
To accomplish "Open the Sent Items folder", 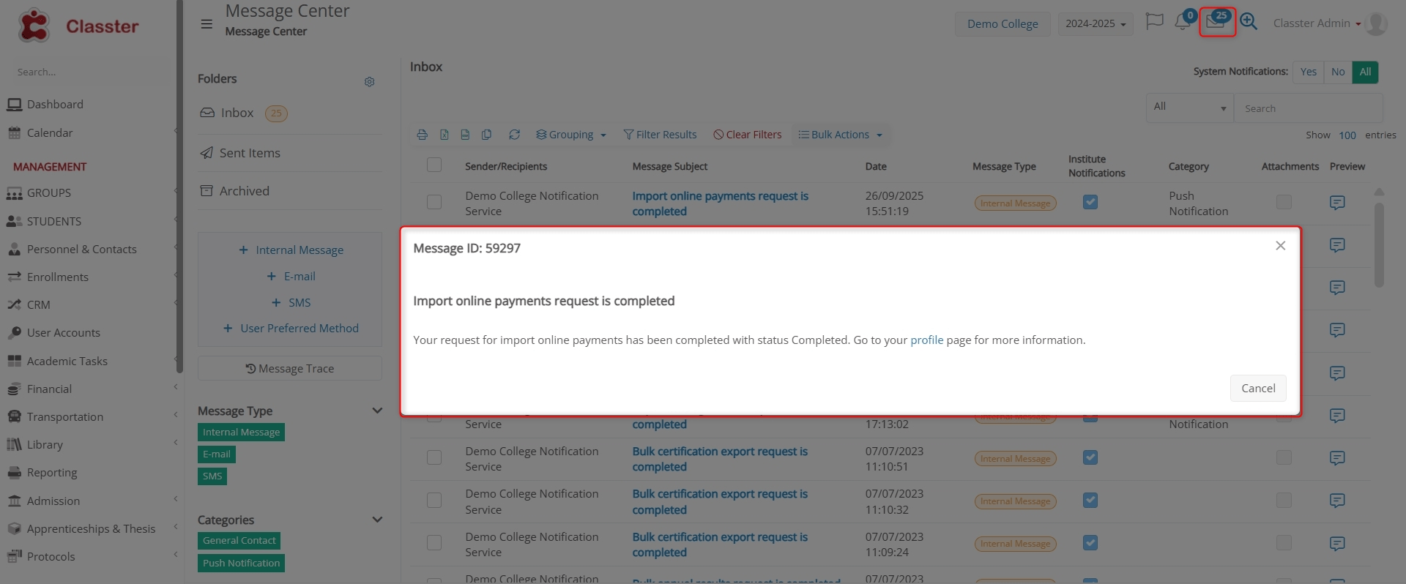I will point(250,153).
